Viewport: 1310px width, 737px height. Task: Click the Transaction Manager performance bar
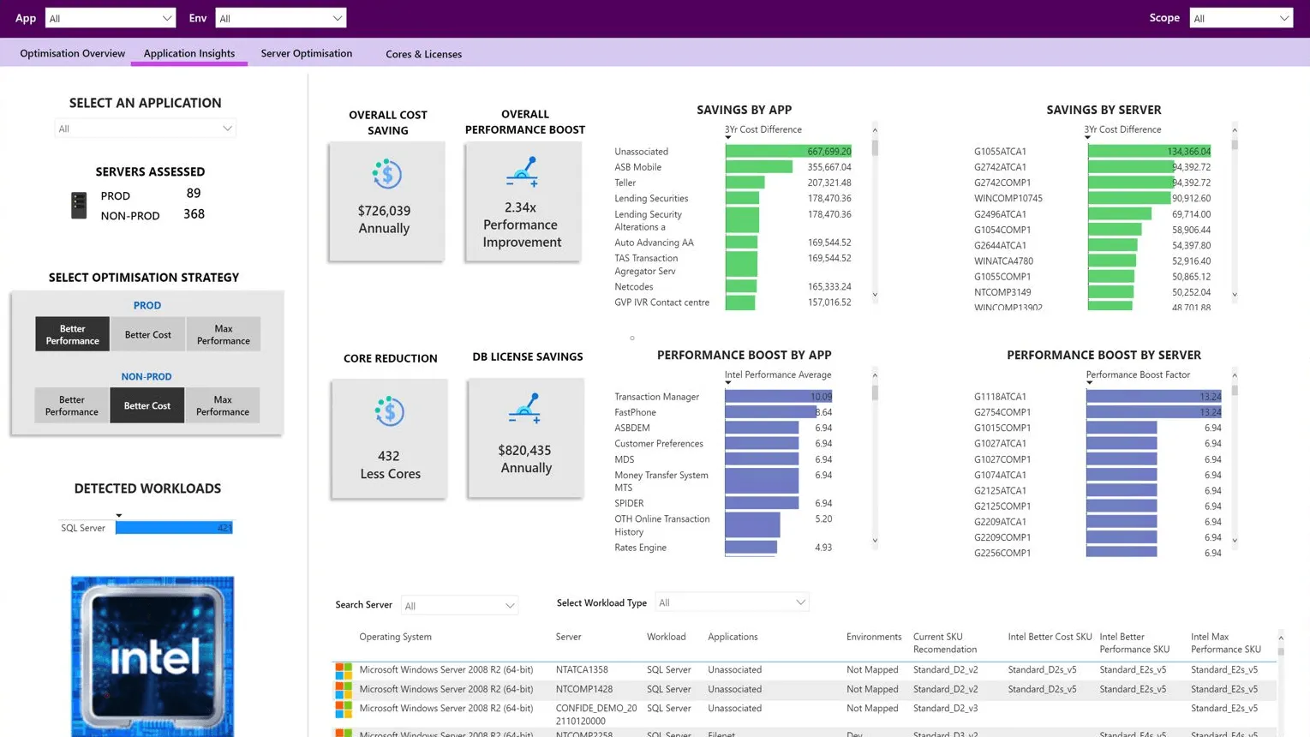click(779, 397)
